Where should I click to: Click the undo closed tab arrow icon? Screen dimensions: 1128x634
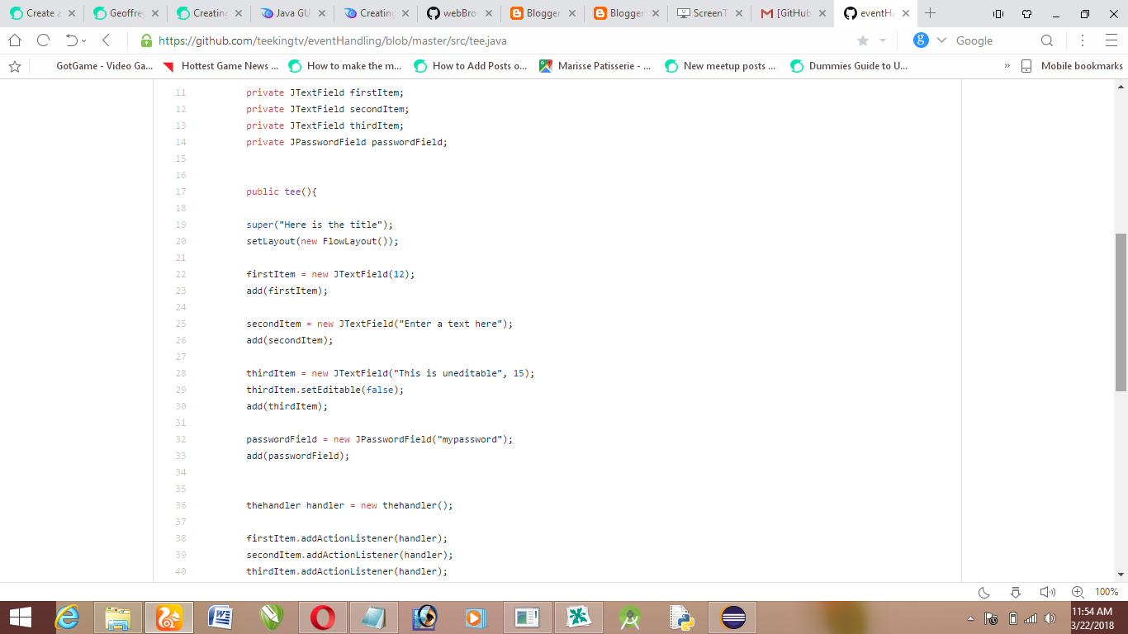pyautogui.click(x=71, y=40)
